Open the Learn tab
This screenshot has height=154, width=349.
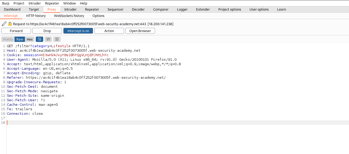click(x=281, y=9)
